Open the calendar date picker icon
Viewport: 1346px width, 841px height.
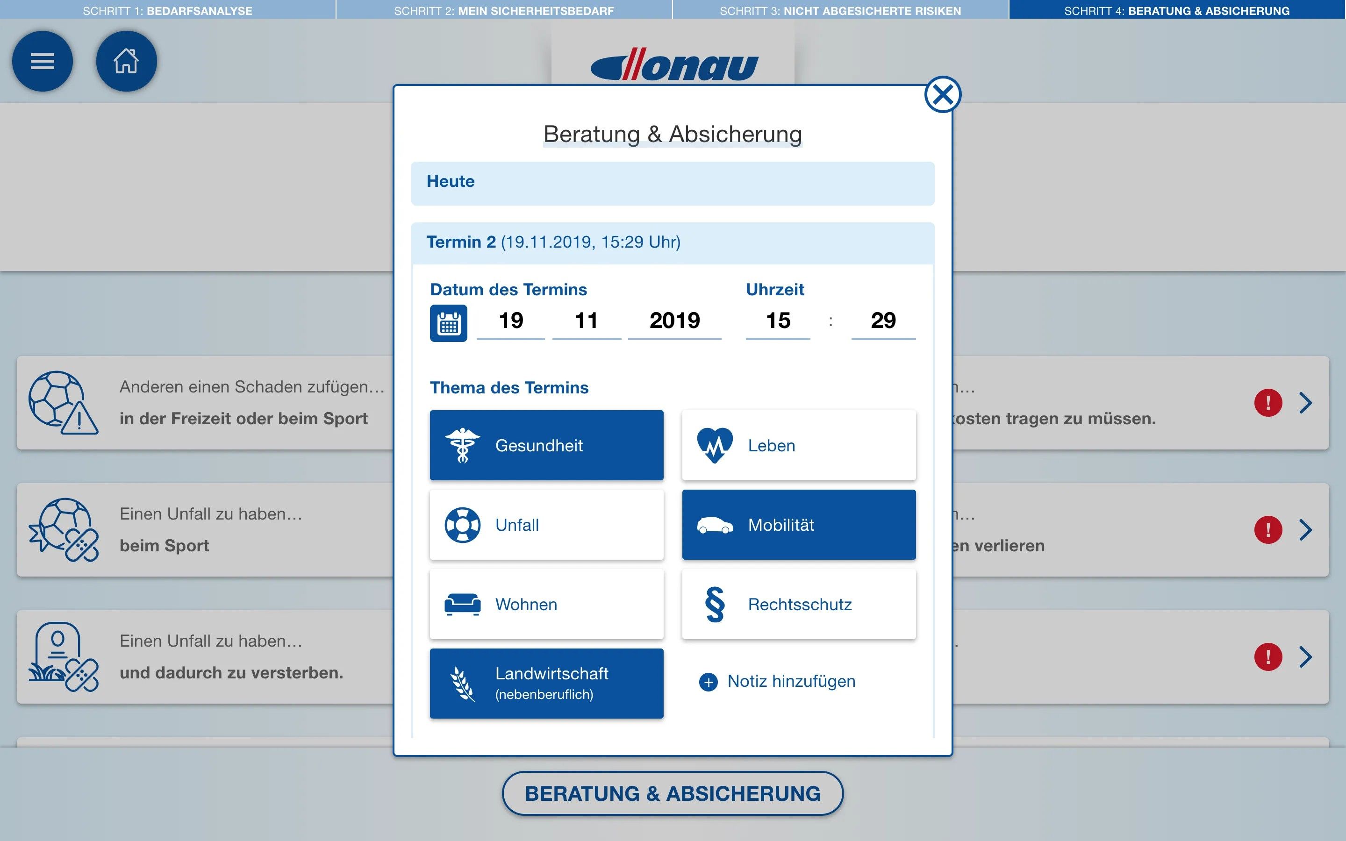pyautogui.click(x=448, y=323)
